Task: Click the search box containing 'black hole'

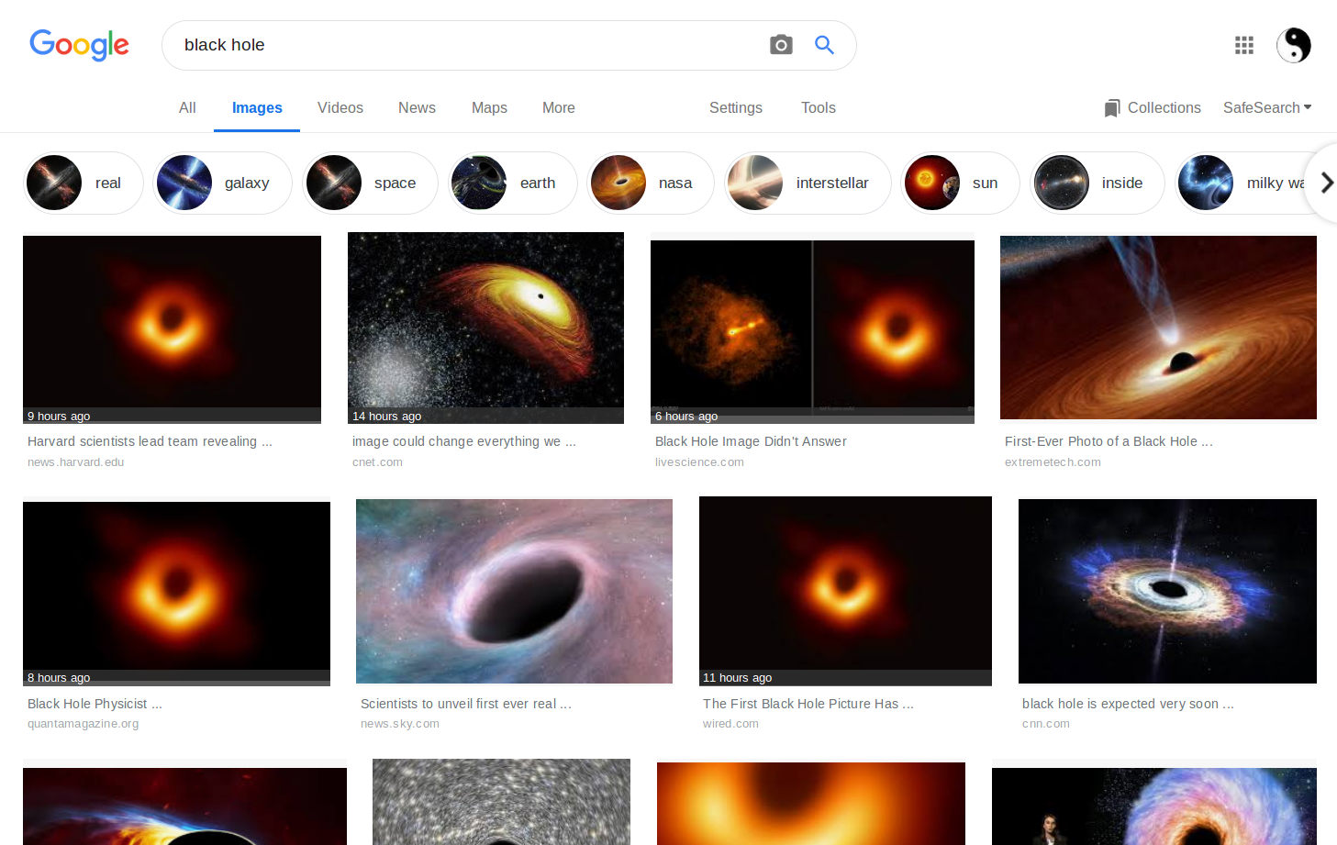Action: point(459,45)
